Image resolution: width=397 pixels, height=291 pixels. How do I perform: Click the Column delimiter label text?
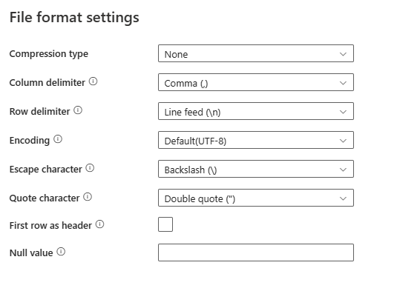pos(47,83)
